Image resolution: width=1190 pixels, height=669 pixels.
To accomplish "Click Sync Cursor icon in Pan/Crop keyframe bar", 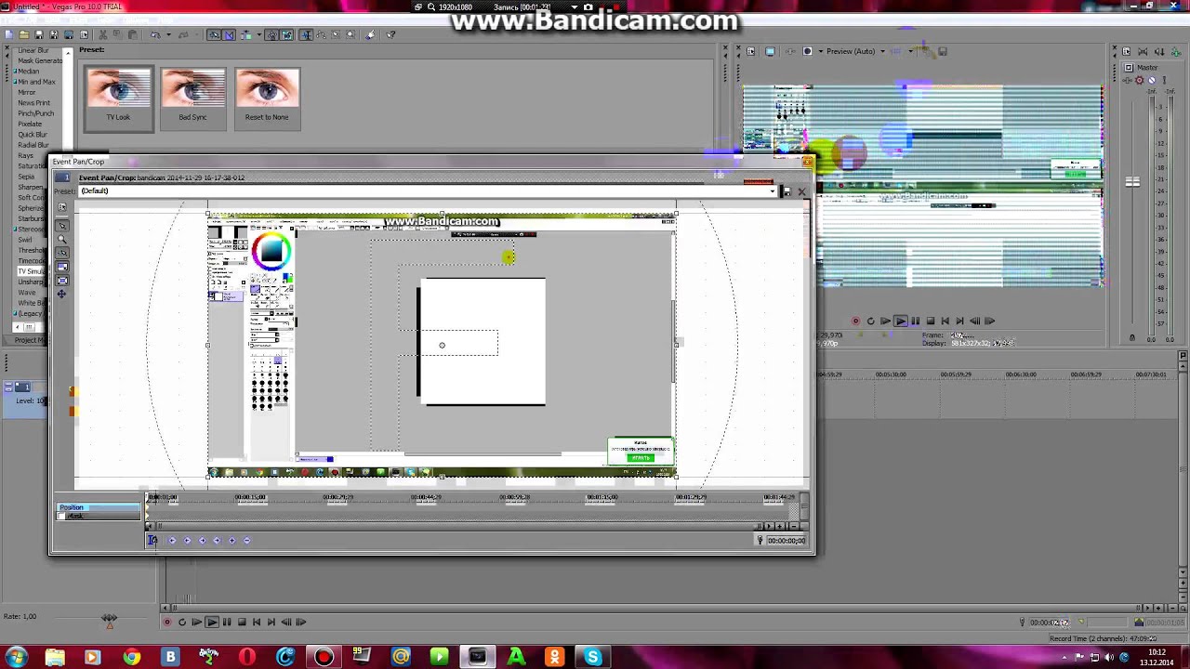I will (x=153, y=540).
